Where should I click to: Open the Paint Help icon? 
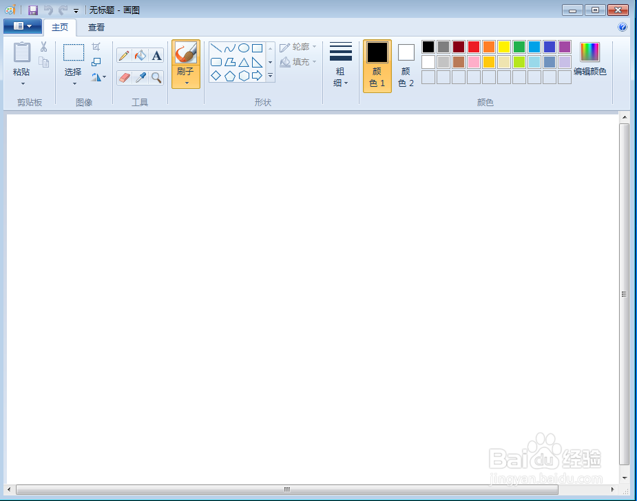[623, 27]
